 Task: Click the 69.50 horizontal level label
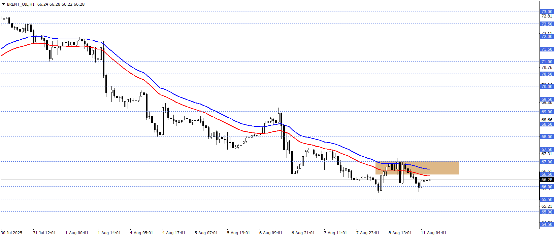click(x=547, y=99)
